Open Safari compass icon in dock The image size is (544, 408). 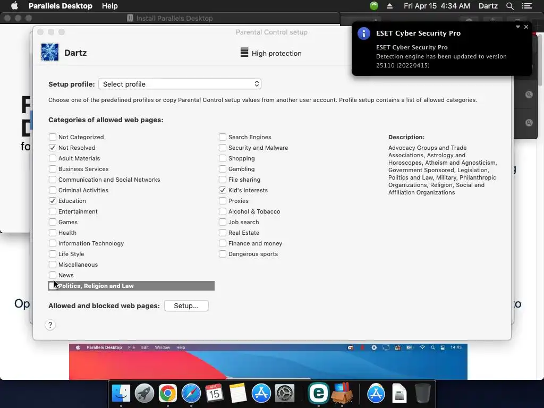[x=191, y=394]
